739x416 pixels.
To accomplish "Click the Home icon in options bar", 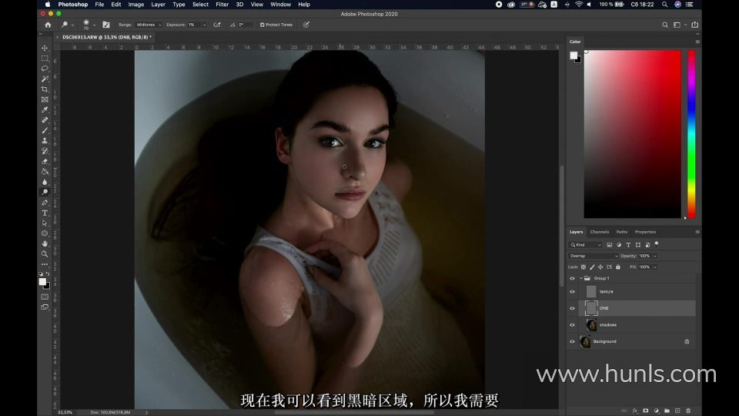I will [x=48, y=25].
